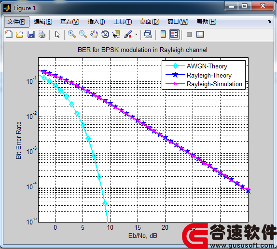Open the 文件(F) menu

(x=16, y=22)
